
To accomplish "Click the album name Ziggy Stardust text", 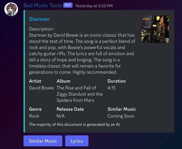I will click(80, 94).
